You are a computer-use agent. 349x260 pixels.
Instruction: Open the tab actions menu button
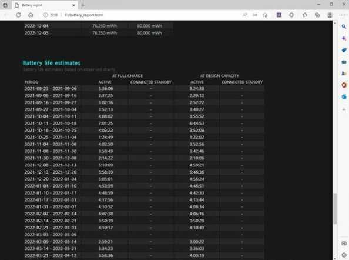click(5, 5)
